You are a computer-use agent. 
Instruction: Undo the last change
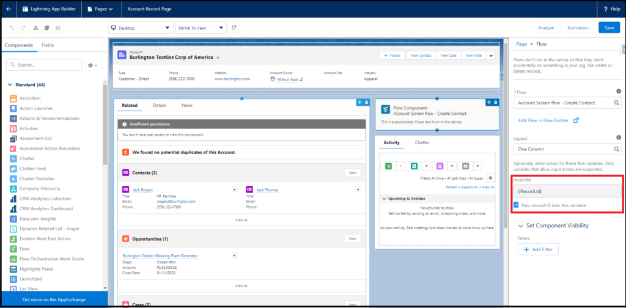(12, 28)
